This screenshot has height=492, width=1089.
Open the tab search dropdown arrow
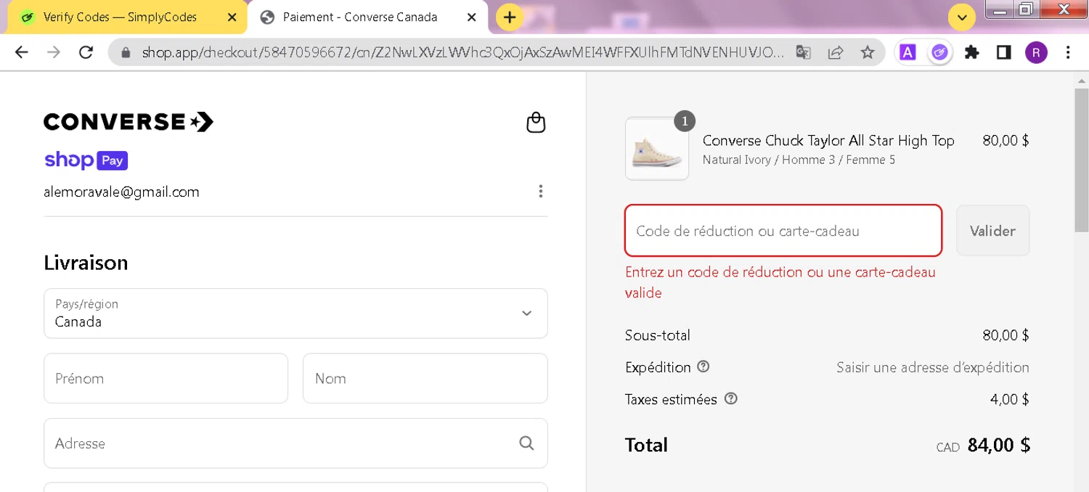point(962,17)
